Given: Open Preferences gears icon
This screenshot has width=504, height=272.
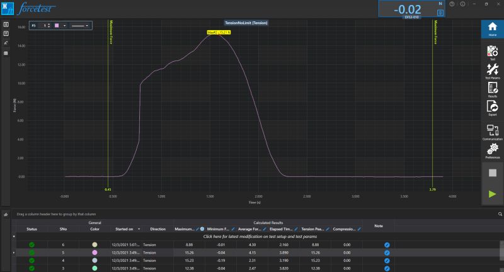Looking at the screenshot, I should [x=493, y=150].
